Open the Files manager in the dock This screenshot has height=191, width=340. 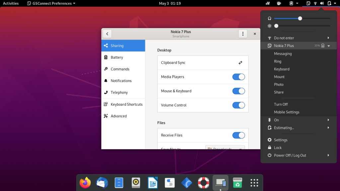click(119, 183)
